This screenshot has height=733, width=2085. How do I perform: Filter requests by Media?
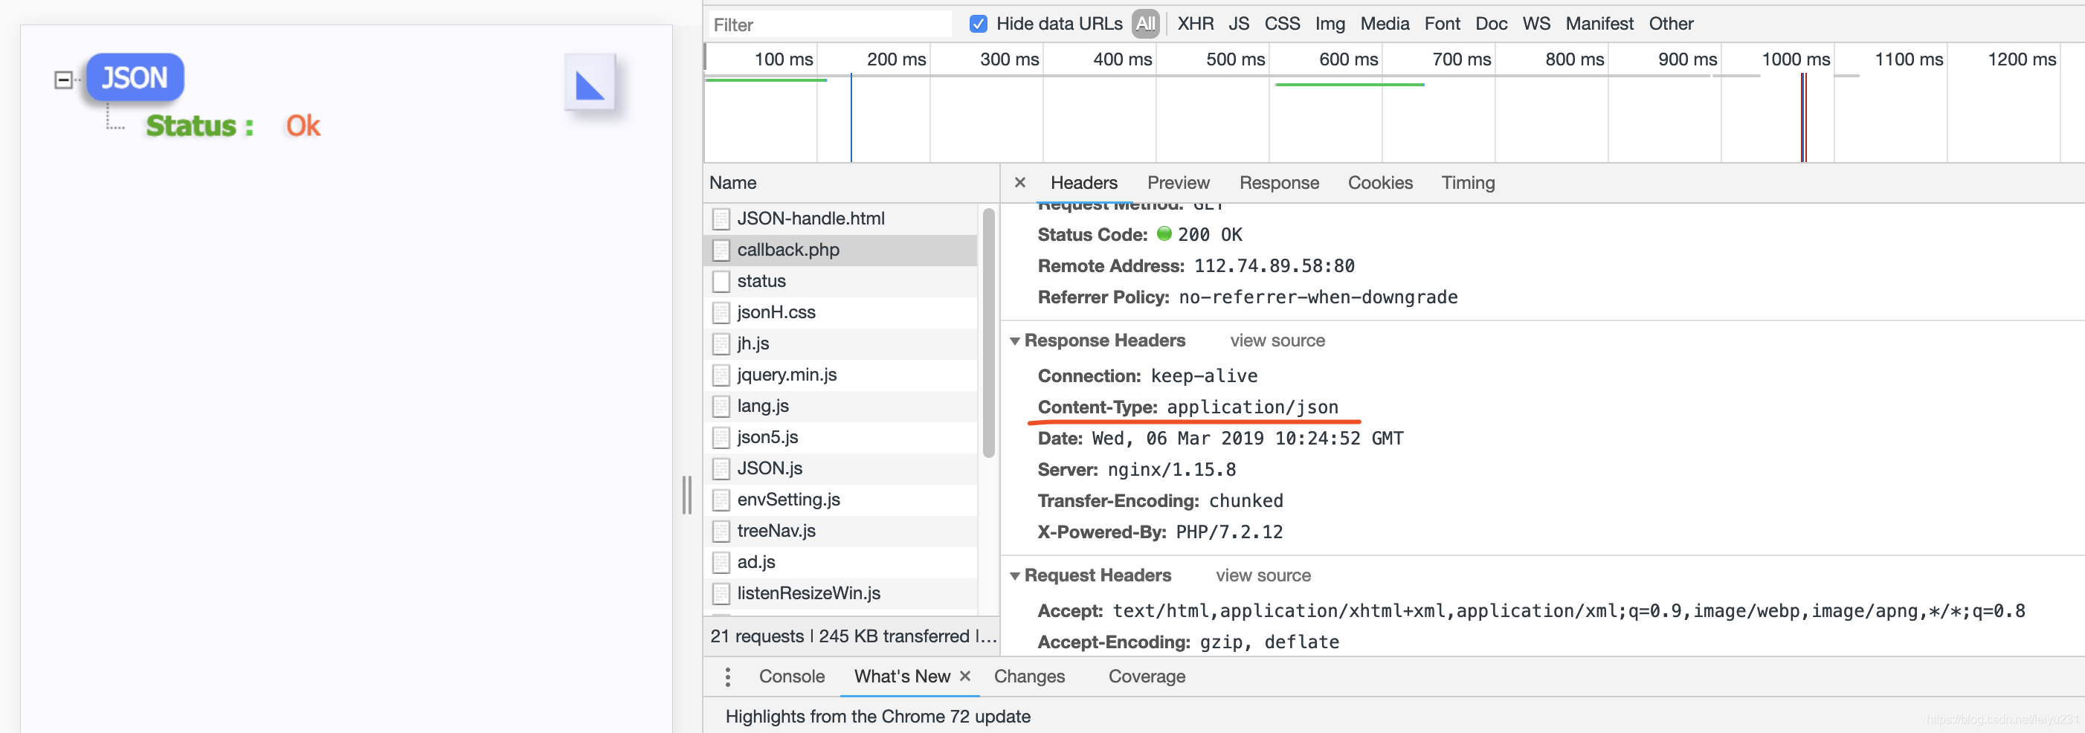tap(1385, 24)
